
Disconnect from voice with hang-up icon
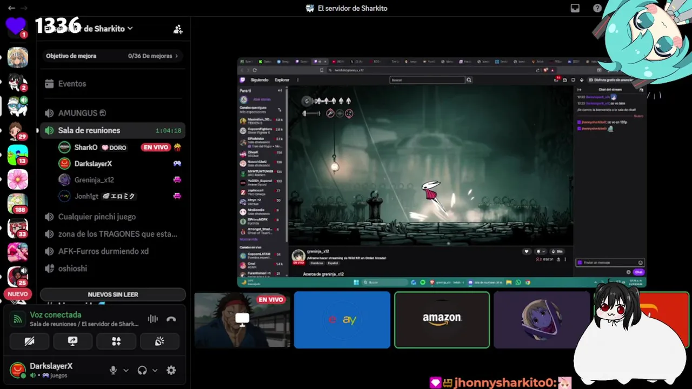coord(171,319)
